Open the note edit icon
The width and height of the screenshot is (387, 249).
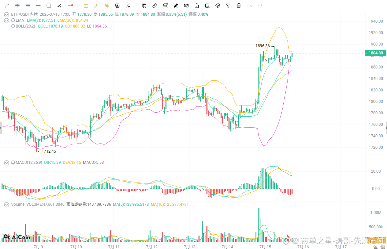207,6
